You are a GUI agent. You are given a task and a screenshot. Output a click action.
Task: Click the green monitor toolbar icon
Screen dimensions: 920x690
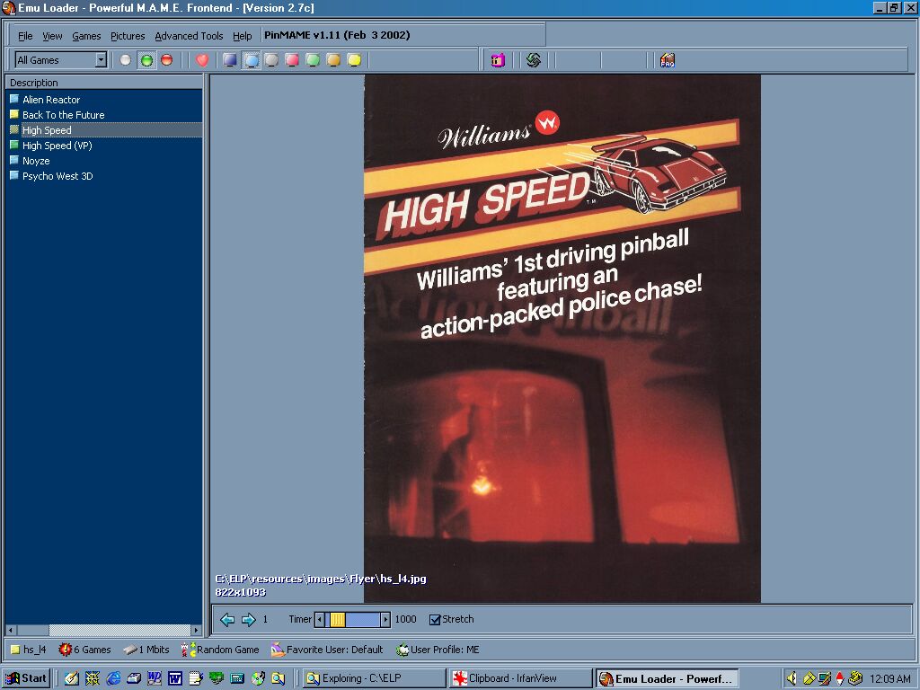pos(313,60)
